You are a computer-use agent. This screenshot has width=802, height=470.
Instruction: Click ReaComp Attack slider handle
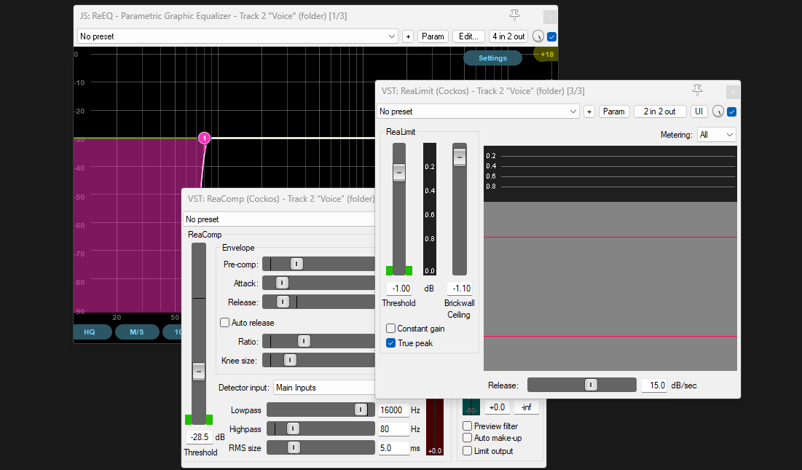[283, 283]
